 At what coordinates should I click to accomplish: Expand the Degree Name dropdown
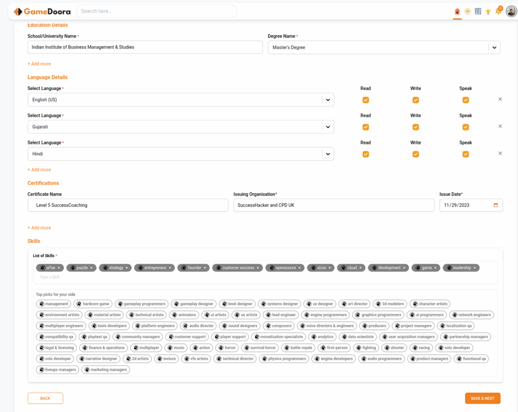point(494,48)
